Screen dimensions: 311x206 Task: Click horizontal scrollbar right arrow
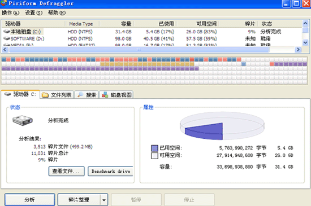[x=298, y=50]
